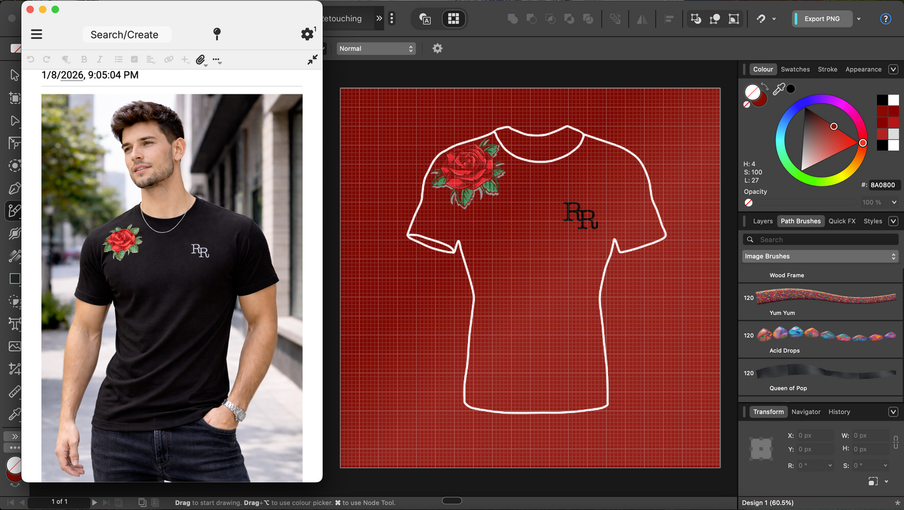Select the Move tool arrow
Screen dimensions: 904x510
tap(14, 75)
